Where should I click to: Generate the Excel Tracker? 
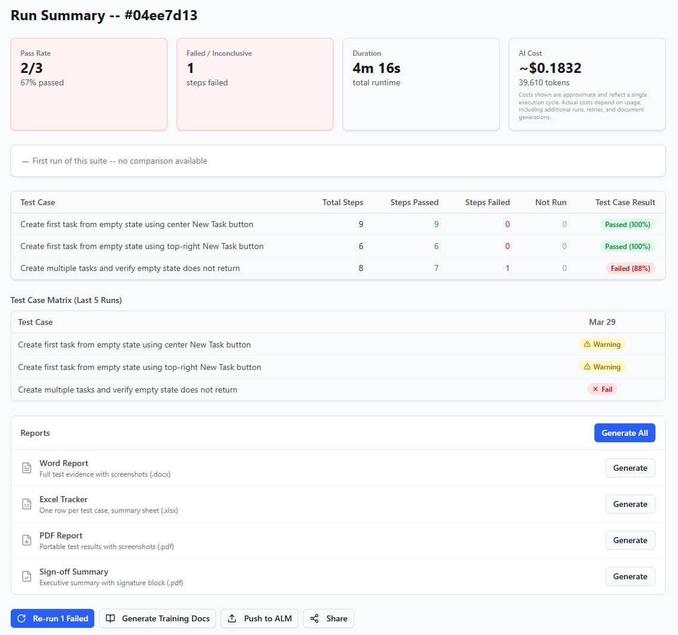(x=630, y=504)
